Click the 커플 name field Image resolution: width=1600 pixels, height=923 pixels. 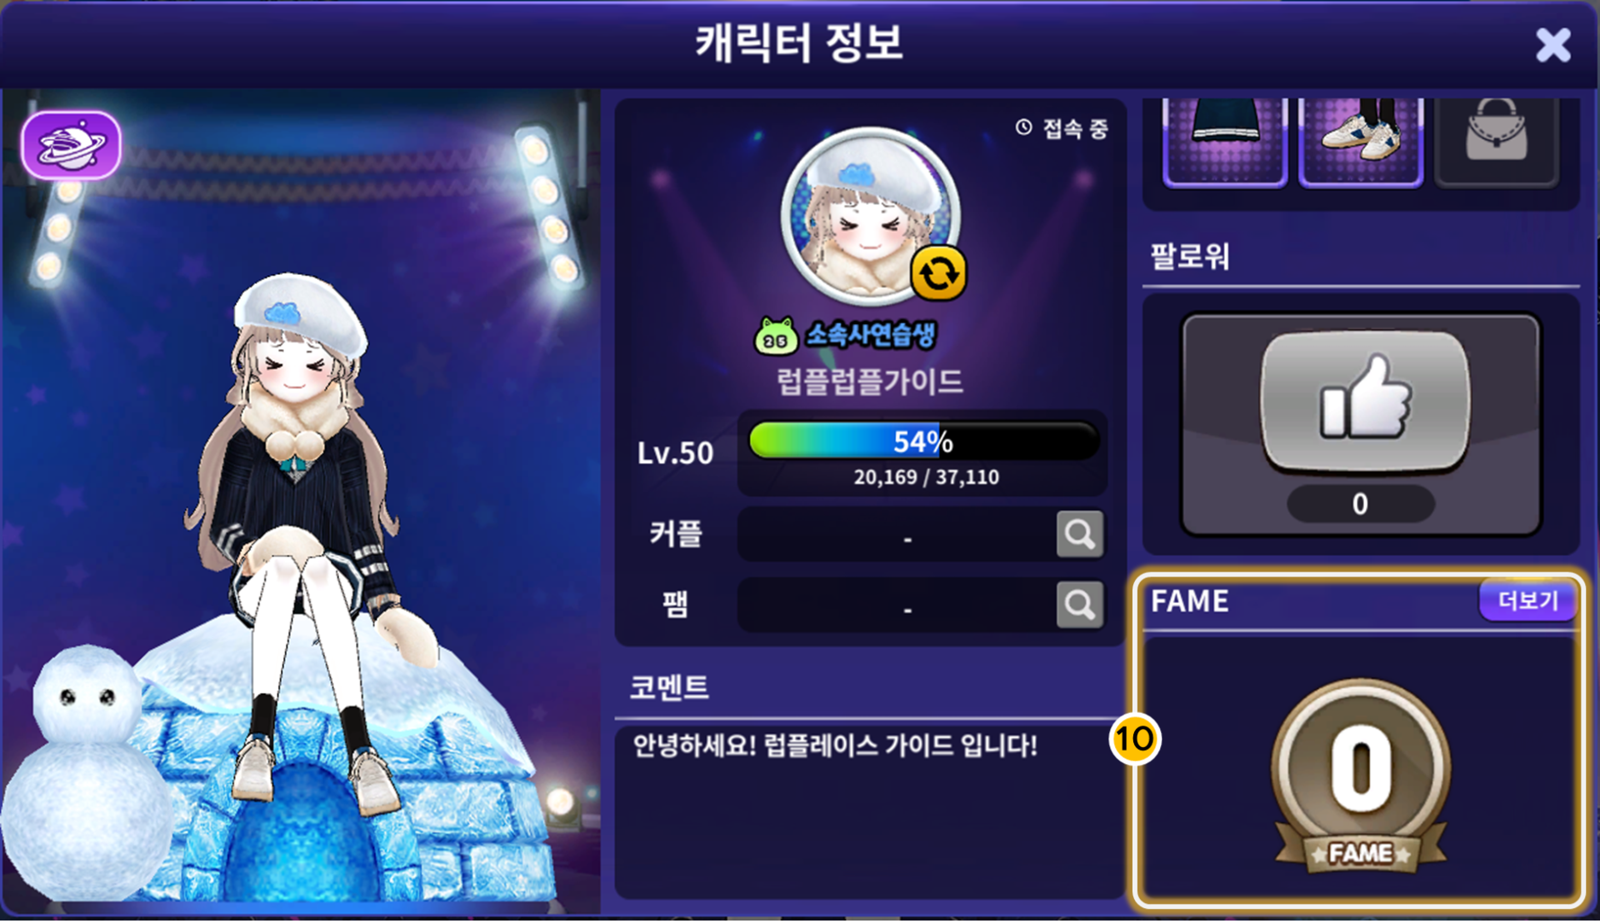coord(897,534)
